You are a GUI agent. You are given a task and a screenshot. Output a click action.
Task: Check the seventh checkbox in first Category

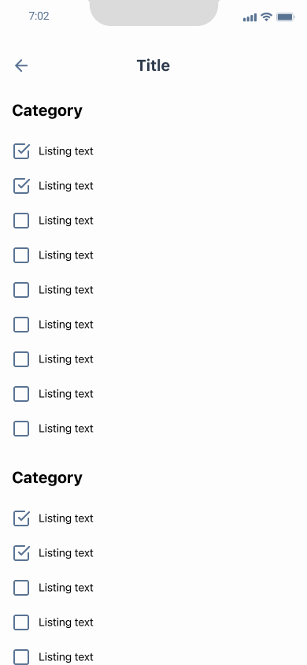[x=21, y=359]
